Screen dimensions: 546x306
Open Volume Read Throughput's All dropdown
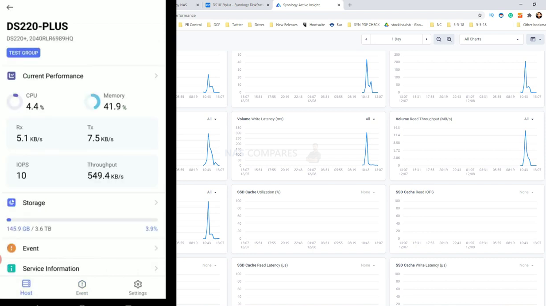529,119
